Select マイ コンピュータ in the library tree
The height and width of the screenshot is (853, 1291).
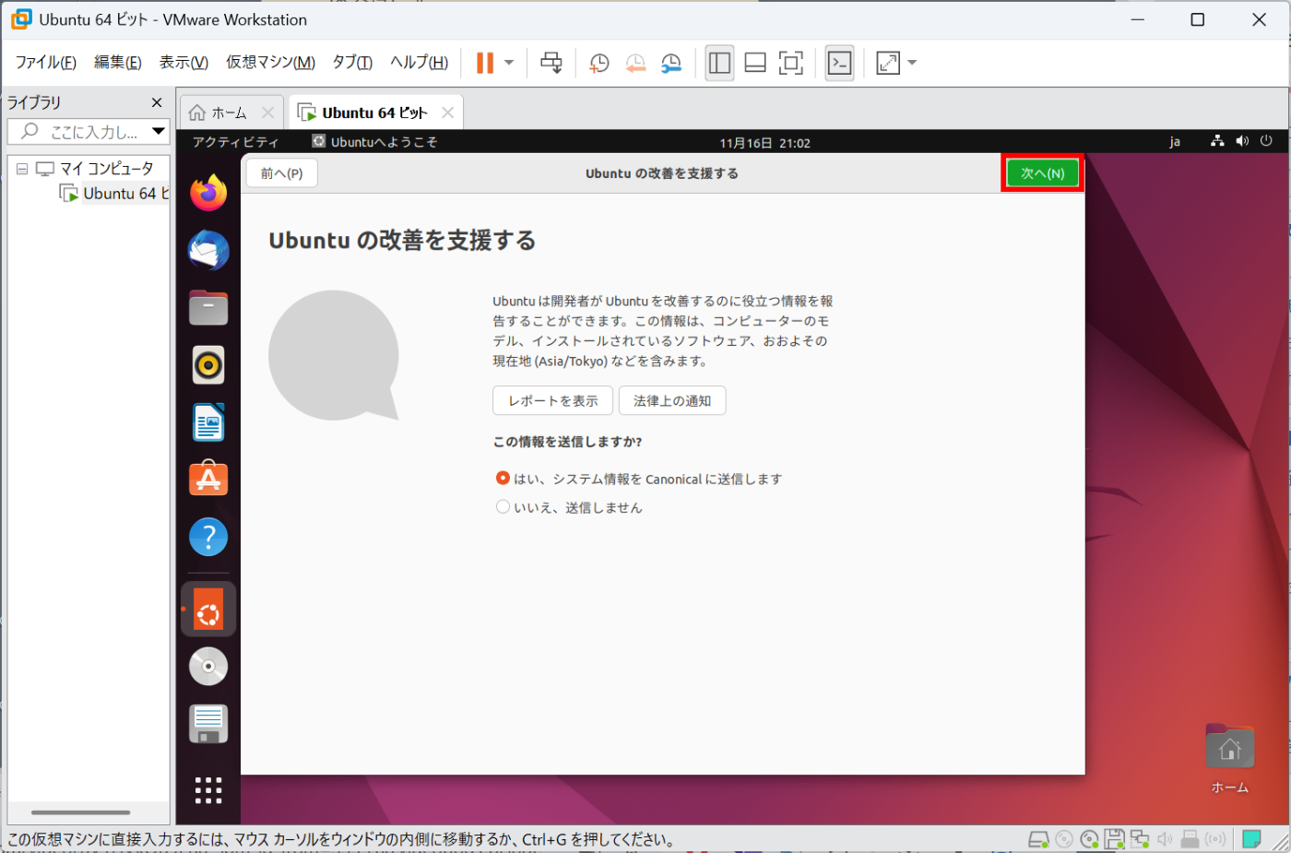(106, 169)
